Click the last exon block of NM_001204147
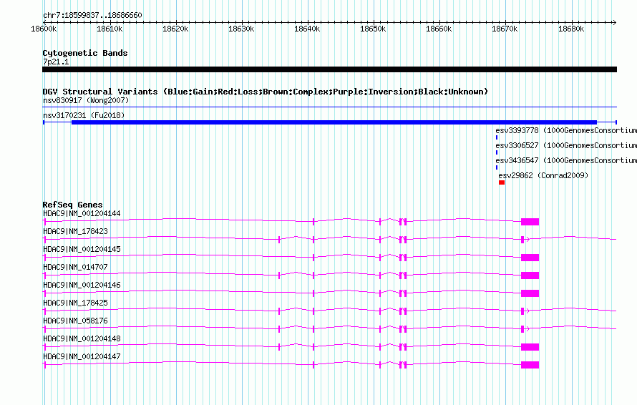 (x=530, y=365)
